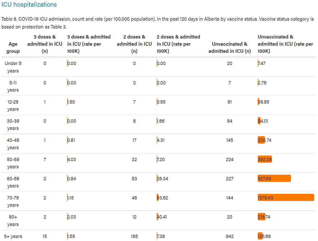Select the 2 doses & admitted in ICU (n) header
The height and width of the screenshot is (241, 318).
click(134, 44)
